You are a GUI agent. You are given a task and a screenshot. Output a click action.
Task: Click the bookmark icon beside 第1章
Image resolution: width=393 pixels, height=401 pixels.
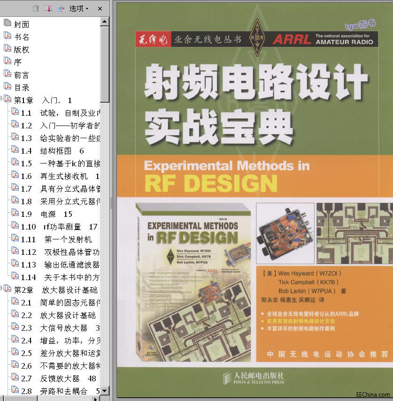click(8, 99)
